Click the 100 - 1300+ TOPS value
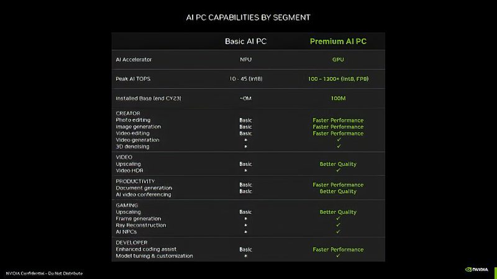 tap(338, 79)
